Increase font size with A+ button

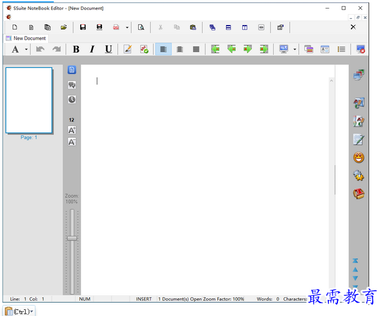[x=72, y=130]
